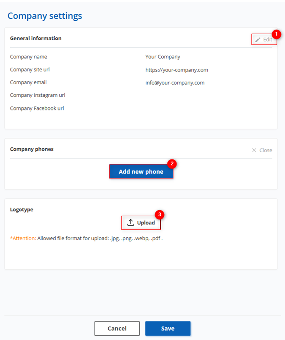The image size is (285, 340).
Task: Select the info@your-company.com email value
Action: pos(175,82)
